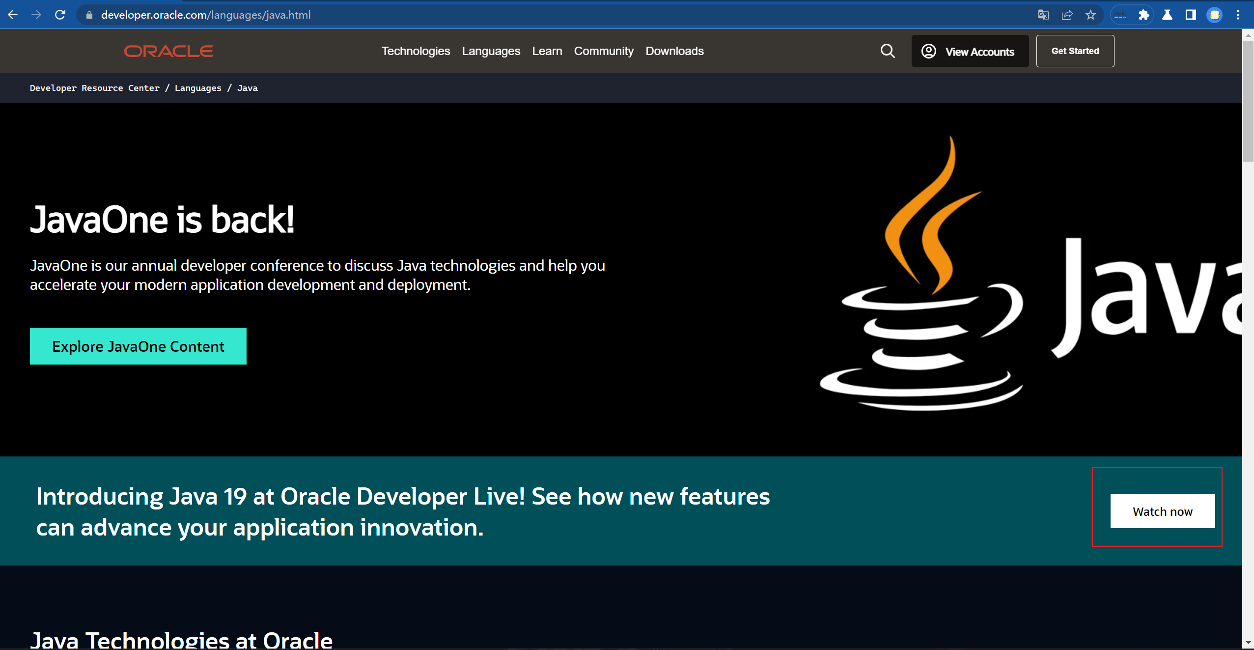Click the scrollbar down arrow
This screenshot has width=1254, height=650.
point(1248,642)
